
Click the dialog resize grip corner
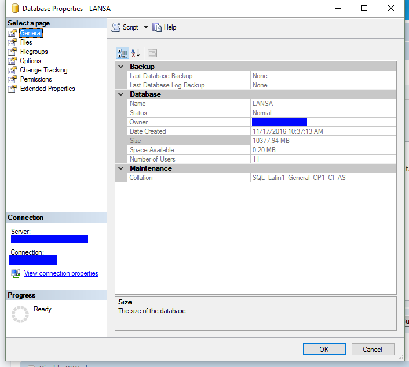pos(401,358)
